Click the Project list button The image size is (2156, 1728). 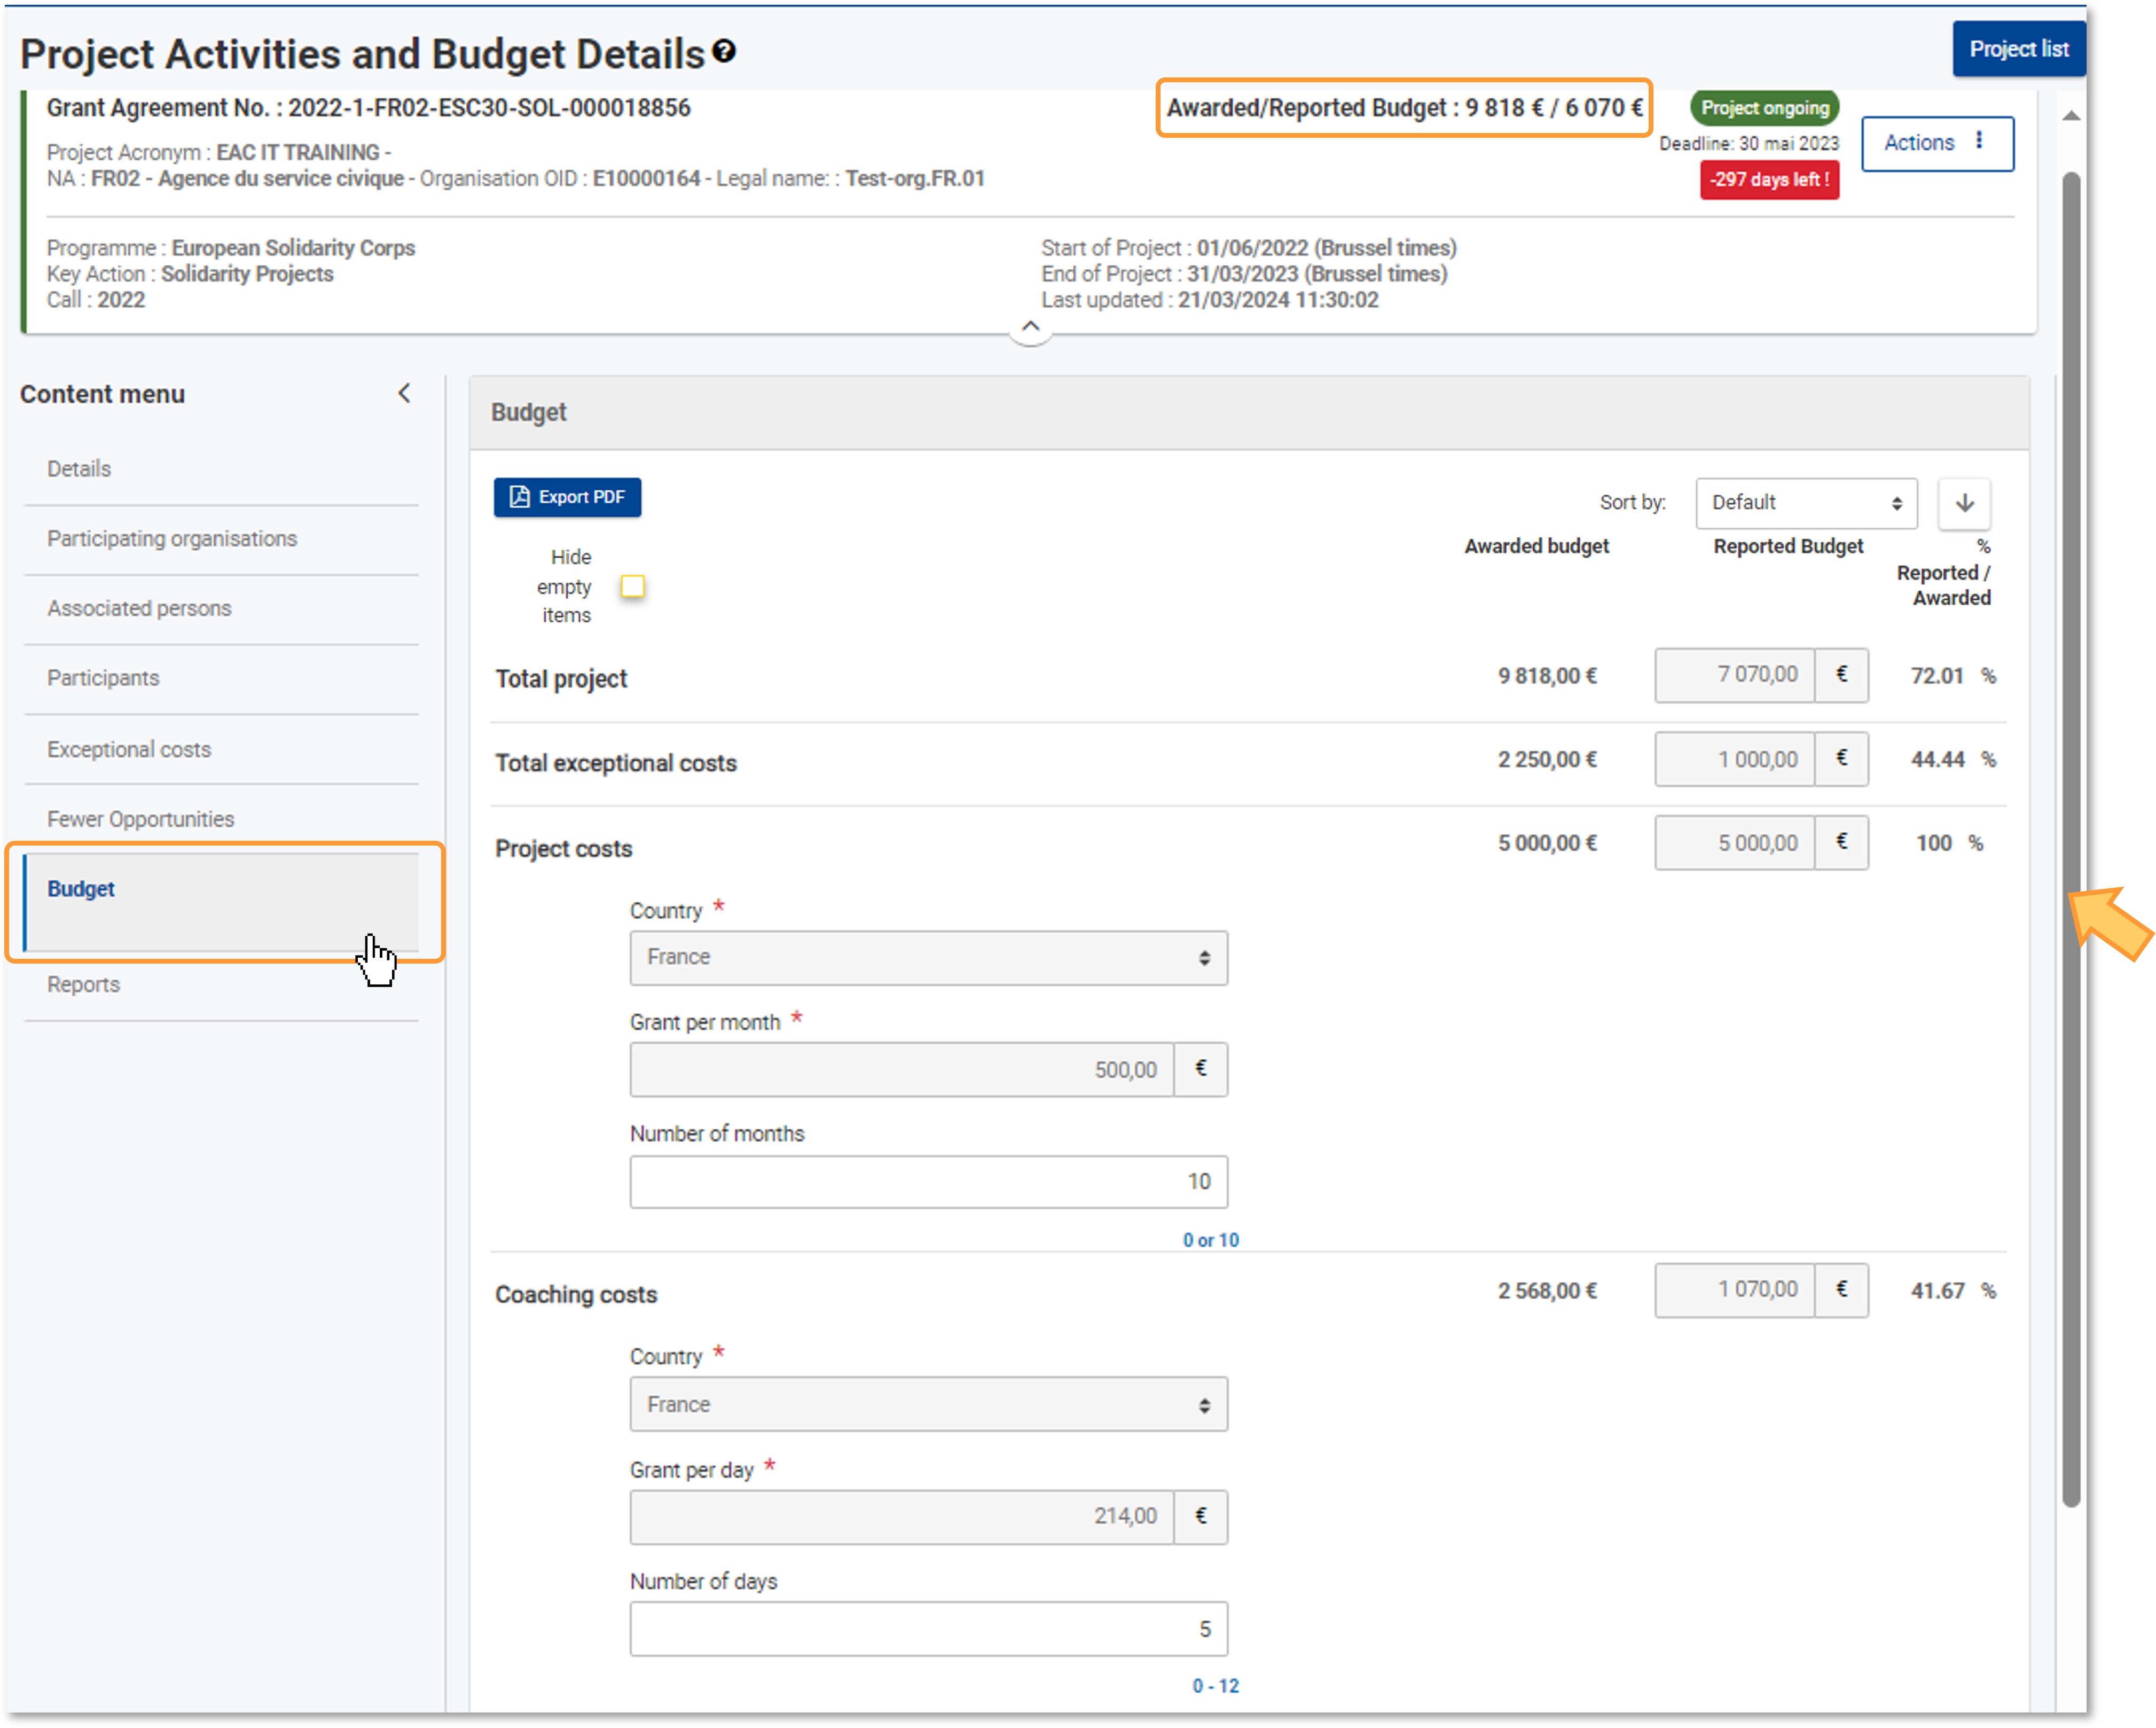coord(2018,49)
